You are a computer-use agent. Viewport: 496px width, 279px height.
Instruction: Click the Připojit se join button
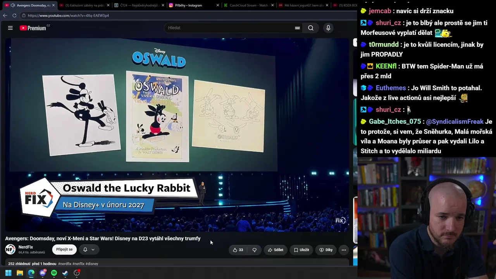[64, 250]
